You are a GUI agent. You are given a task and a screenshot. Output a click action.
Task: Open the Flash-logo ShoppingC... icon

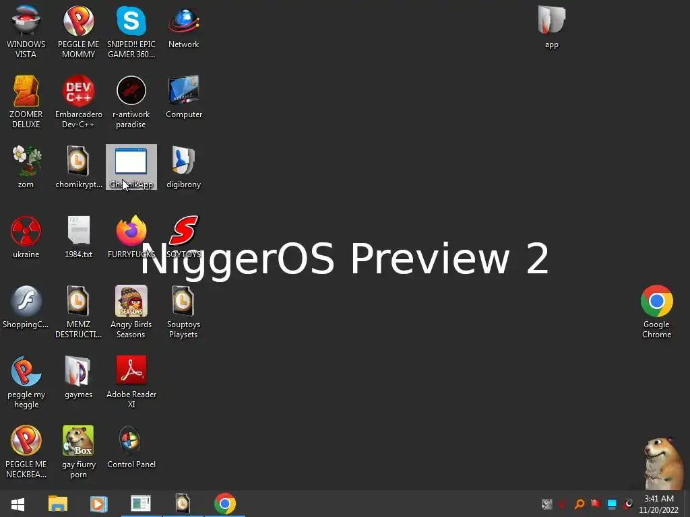[26, 307]
